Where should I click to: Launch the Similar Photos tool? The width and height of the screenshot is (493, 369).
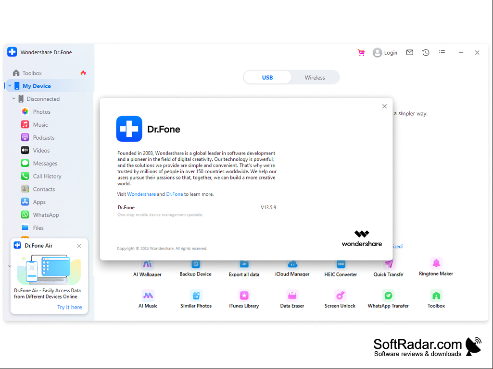click(x=196, y=299)
